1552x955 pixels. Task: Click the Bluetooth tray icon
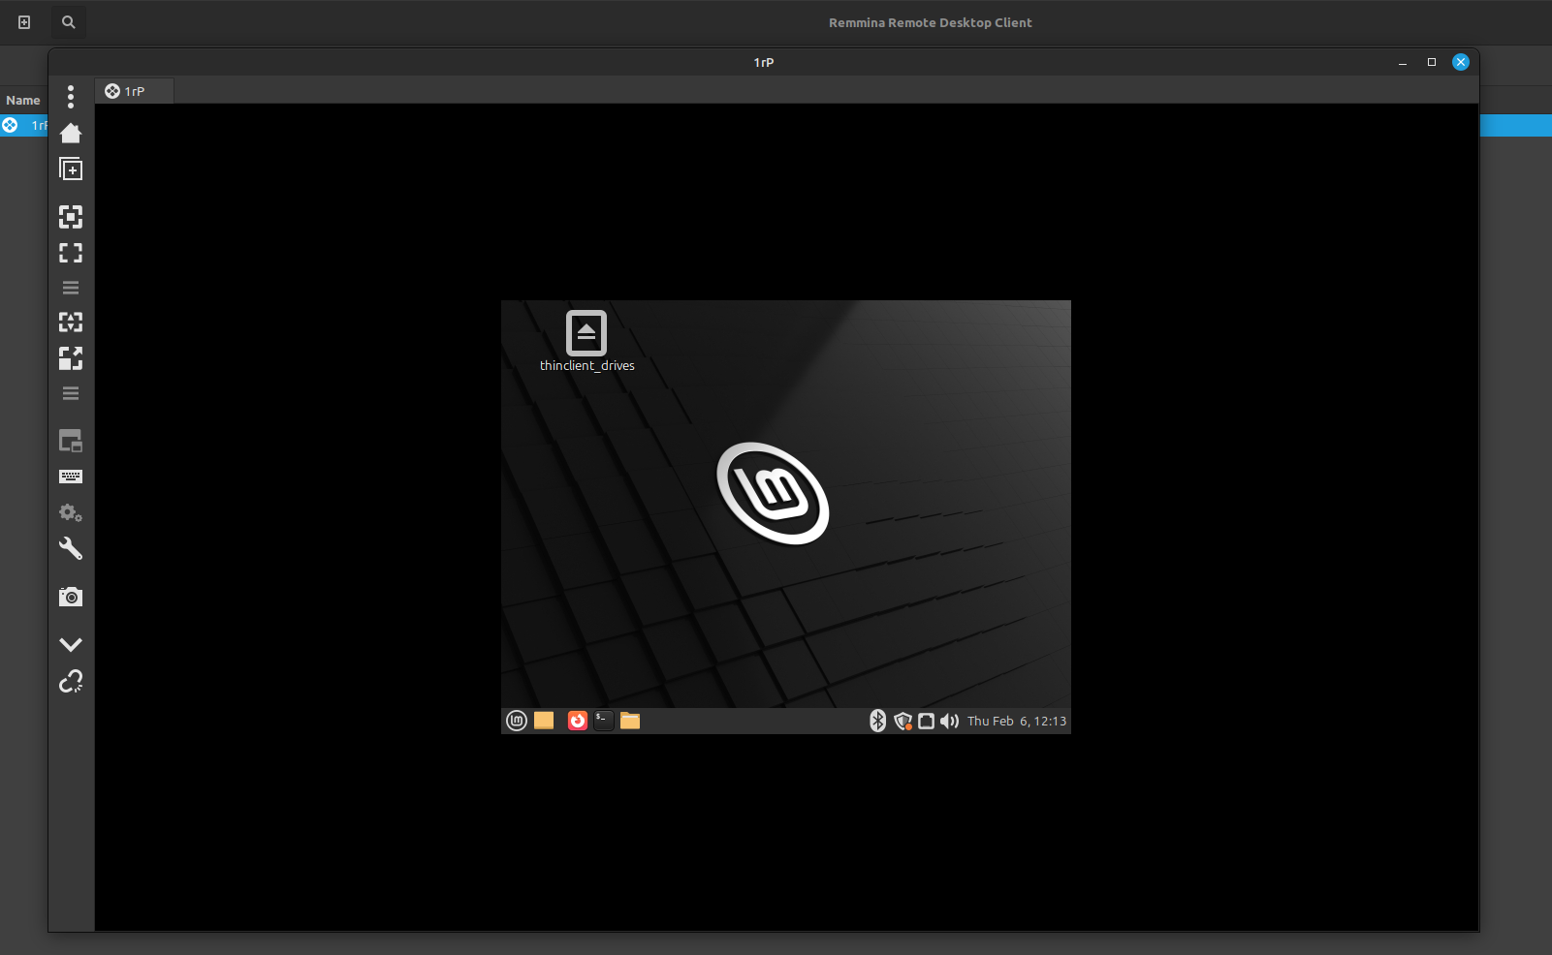point(877,721)
